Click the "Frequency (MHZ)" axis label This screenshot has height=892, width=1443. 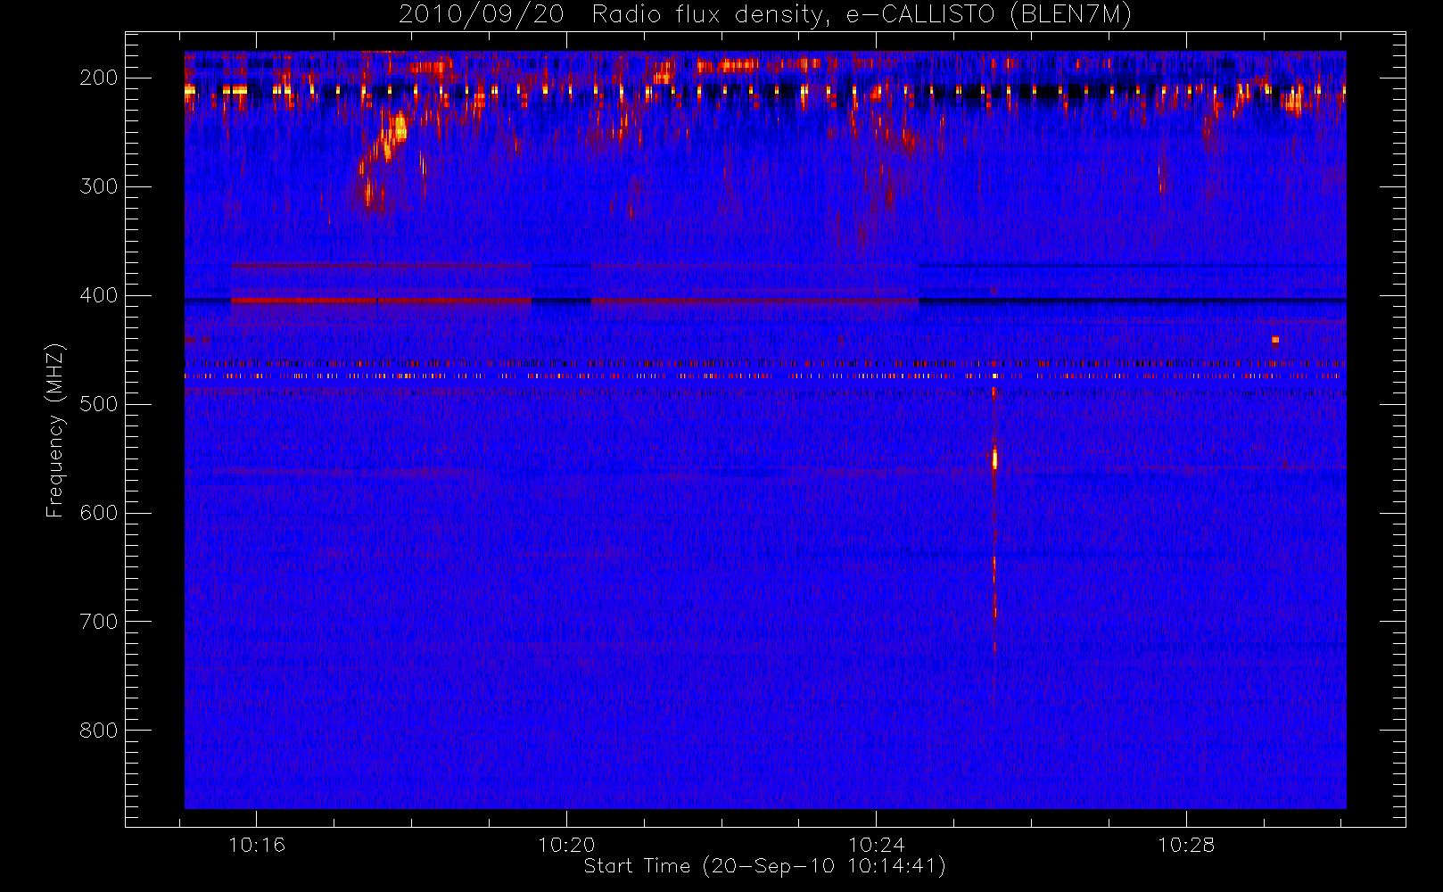55,430
